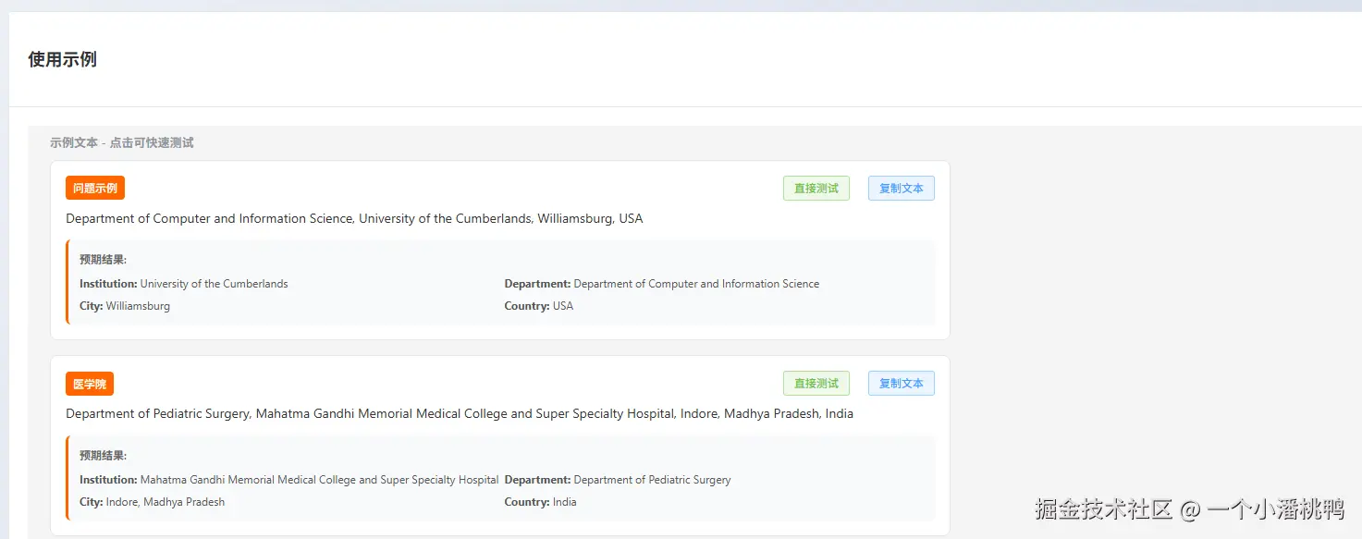Image resolution: width=1362 pixels, height=539 pixels.
Task: Click the 使用示例 heading
Action: 63,60
